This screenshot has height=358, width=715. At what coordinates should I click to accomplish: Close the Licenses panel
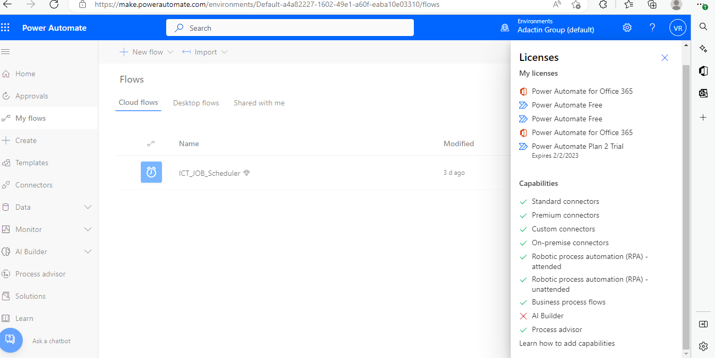pos(665,58)
